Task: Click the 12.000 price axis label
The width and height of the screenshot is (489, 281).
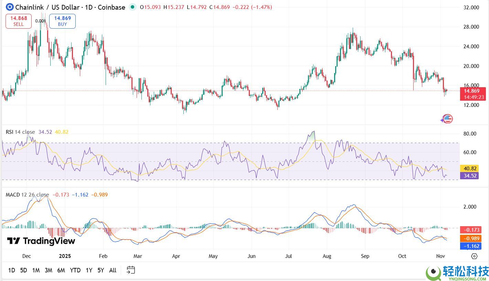Action: (471, 105)
